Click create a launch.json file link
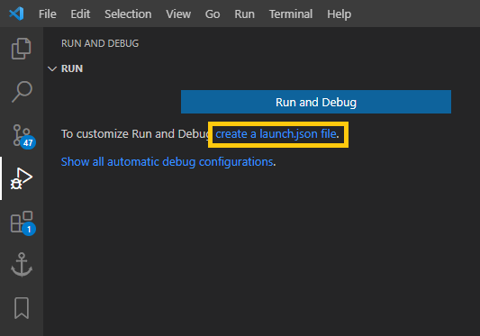Image resolution: width=480 pixels, height=336 pixels. (276, 134)
